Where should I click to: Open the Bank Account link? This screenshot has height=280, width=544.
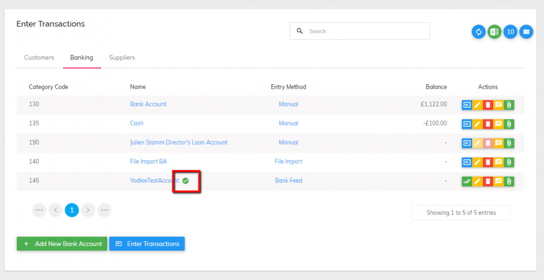[x=148, y=104]
